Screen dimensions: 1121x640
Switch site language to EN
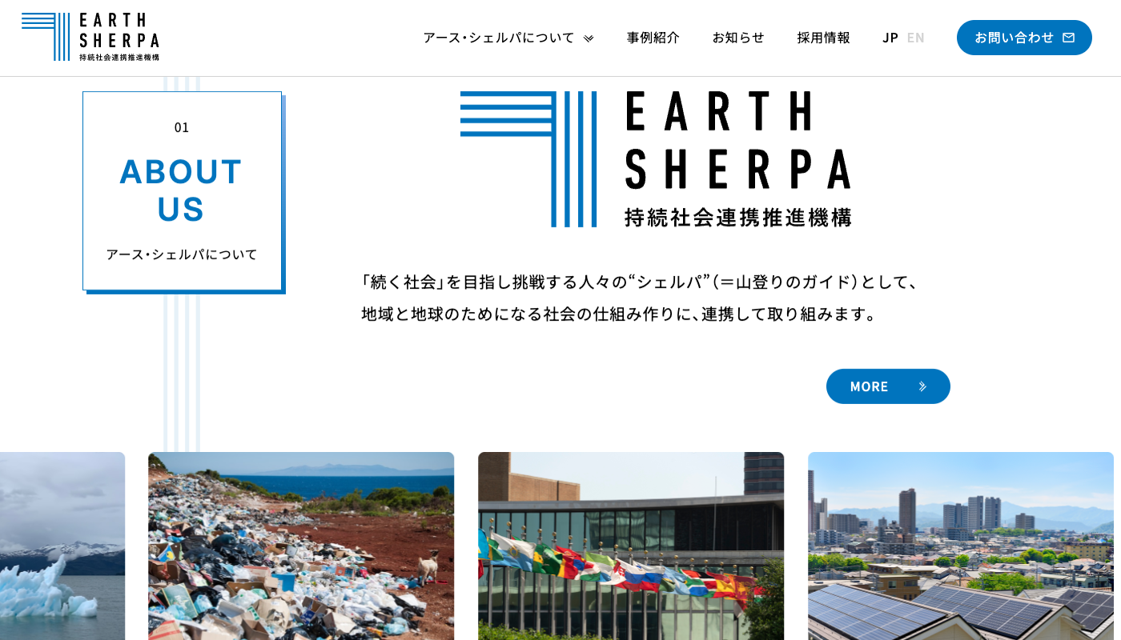(x=915, y=38)
